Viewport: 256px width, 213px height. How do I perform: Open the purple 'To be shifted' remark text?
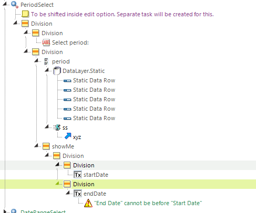coord(122,14)
